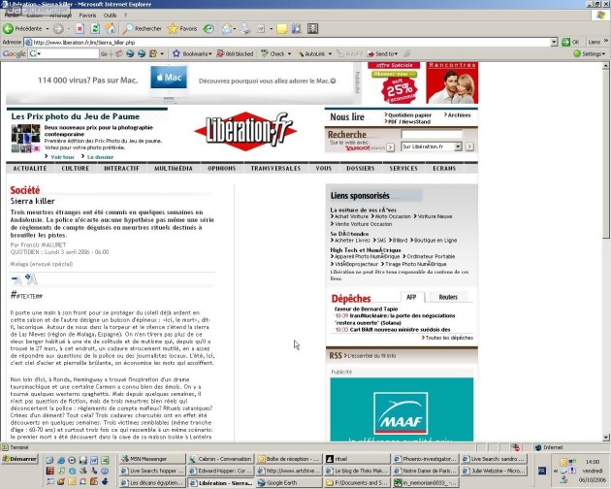This screenshot has height=489, width=611.
Task: Open the History clock icon
Action: [209, 28]
